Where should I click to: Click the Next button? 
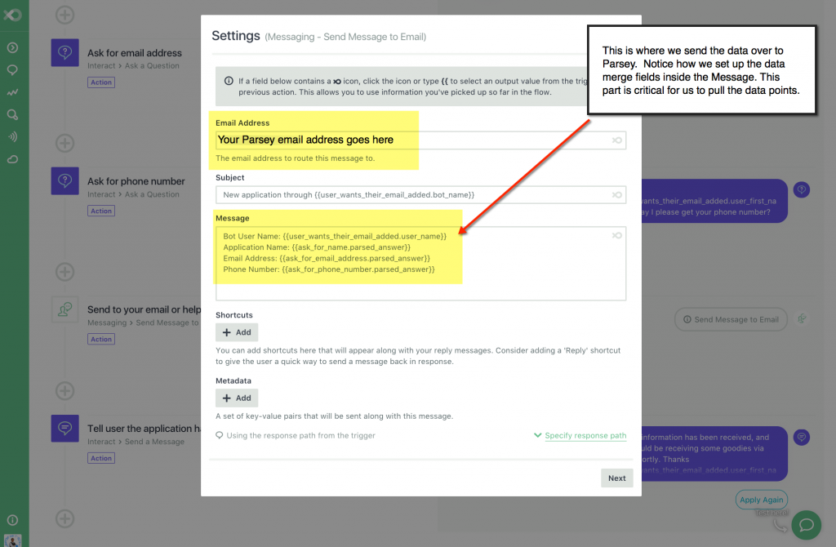tap(616, 478)
